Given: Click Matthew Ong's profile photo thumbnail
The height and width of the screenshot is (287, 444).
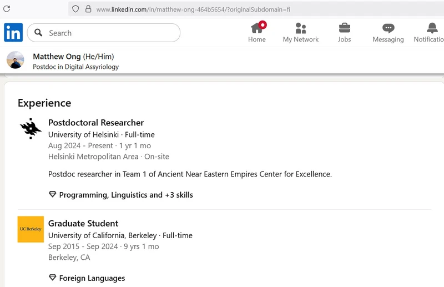Looking at the screenshot, I should (16, 60).
